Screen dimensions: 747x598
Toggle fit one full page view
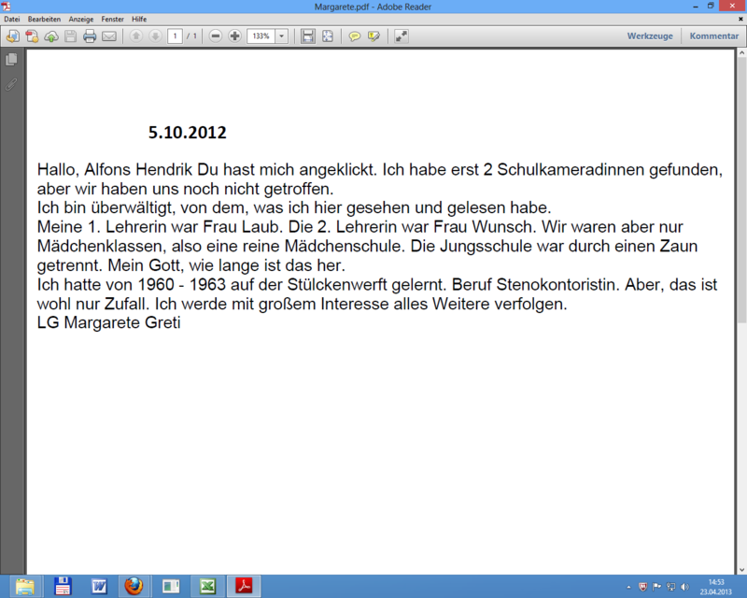pyautogui.click(x=328, y=36)
